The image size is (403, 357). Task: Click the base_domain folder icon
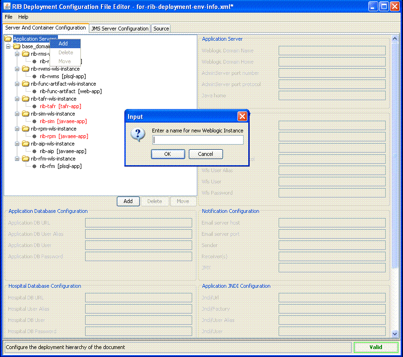pos(17,46)
